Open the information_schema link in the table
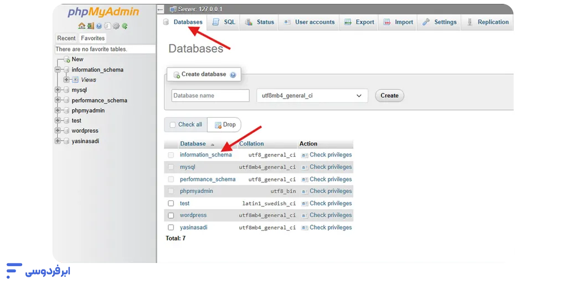567x285 pixels. point(205,155)
